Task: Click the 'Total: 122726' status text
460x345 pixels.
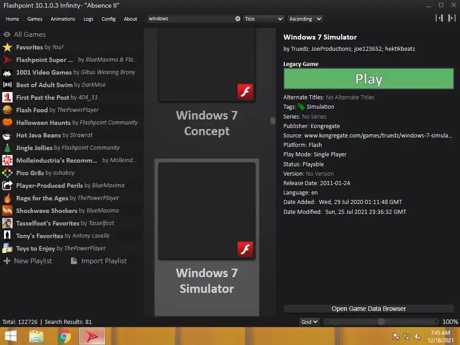Action: coord(20,322)
